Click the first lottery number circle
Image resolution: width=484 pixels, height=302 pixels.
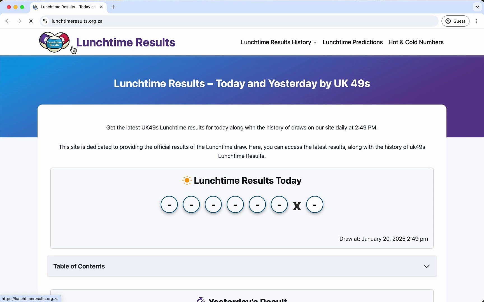(x=169, y=204)
